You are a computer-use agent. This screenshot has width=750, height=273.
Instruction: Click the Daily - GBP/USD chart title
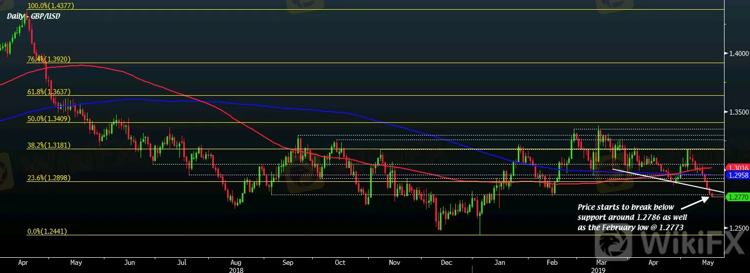[x=31, y=16]
